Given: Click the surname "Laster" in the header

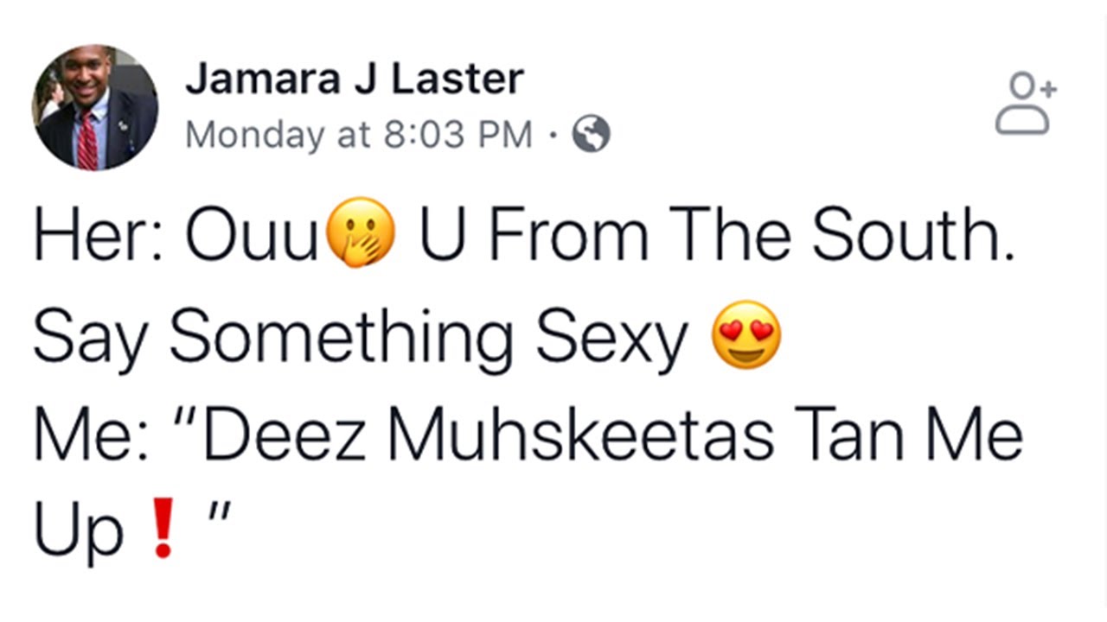Looking at the screenshot, I should (458, 80).
